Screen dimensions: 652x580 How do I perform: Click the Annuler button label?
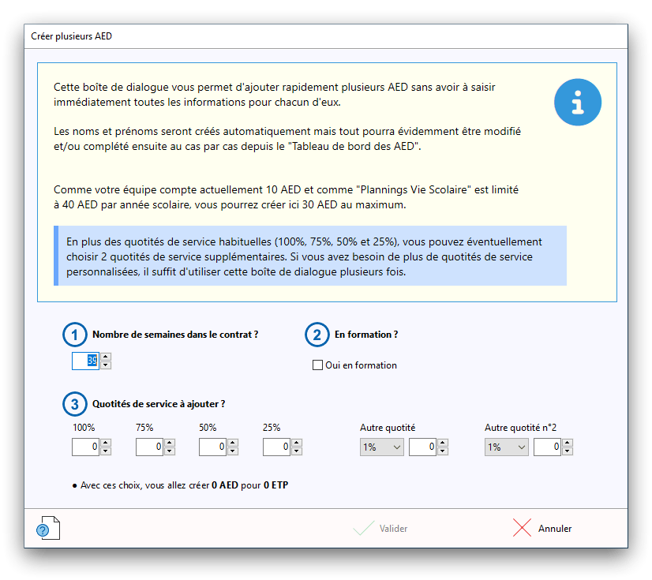click(555, 529)
